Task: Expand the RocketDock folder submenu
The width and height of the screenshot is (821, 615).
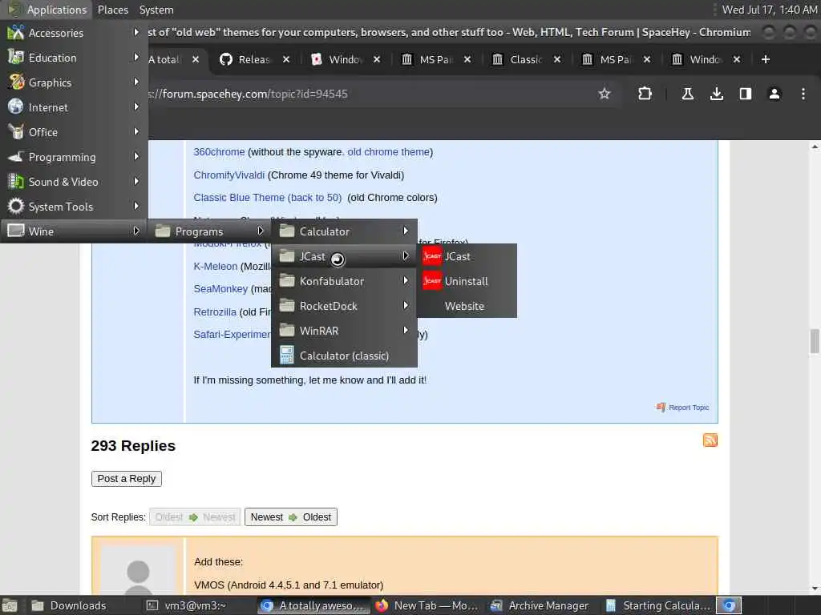Action: (x=344, y=306)
